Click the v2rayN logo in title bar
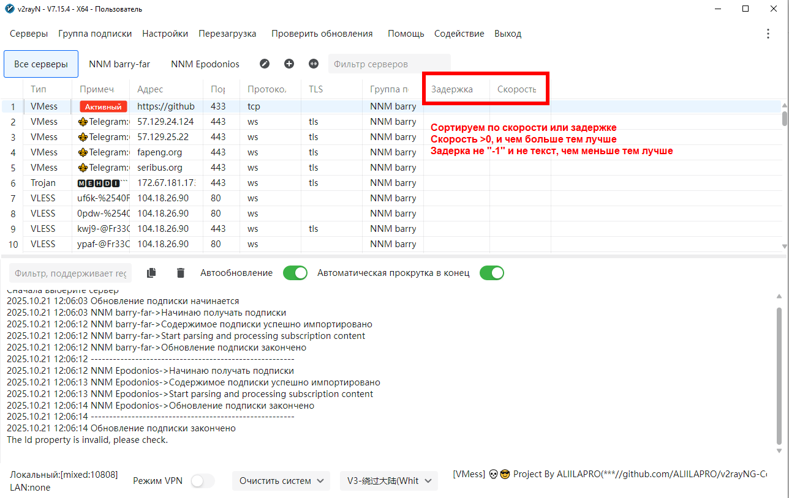 pos(9,9)
